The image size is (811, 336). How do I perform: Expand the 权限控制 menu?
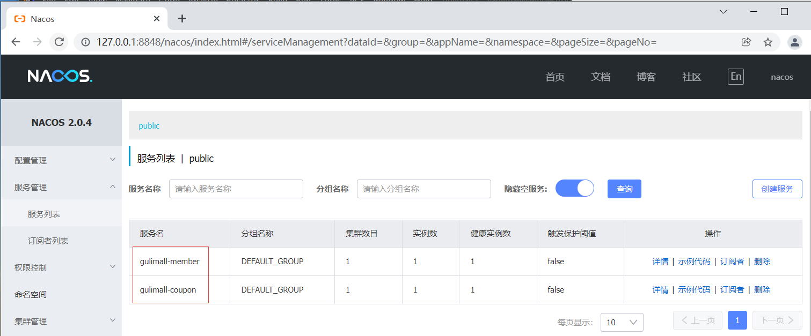(61, 267)
